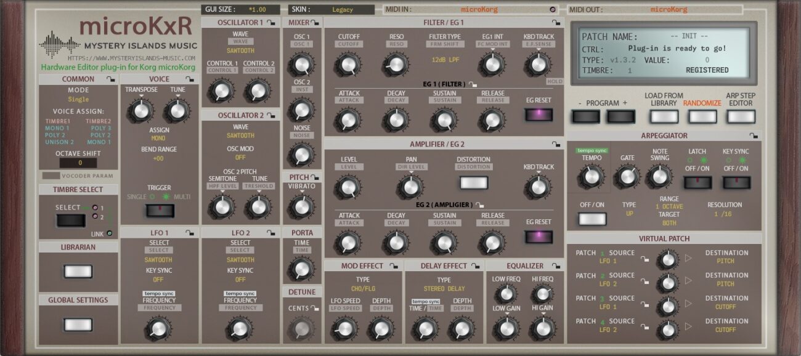Open the Skin Legacy selector

tap(343, 10)
